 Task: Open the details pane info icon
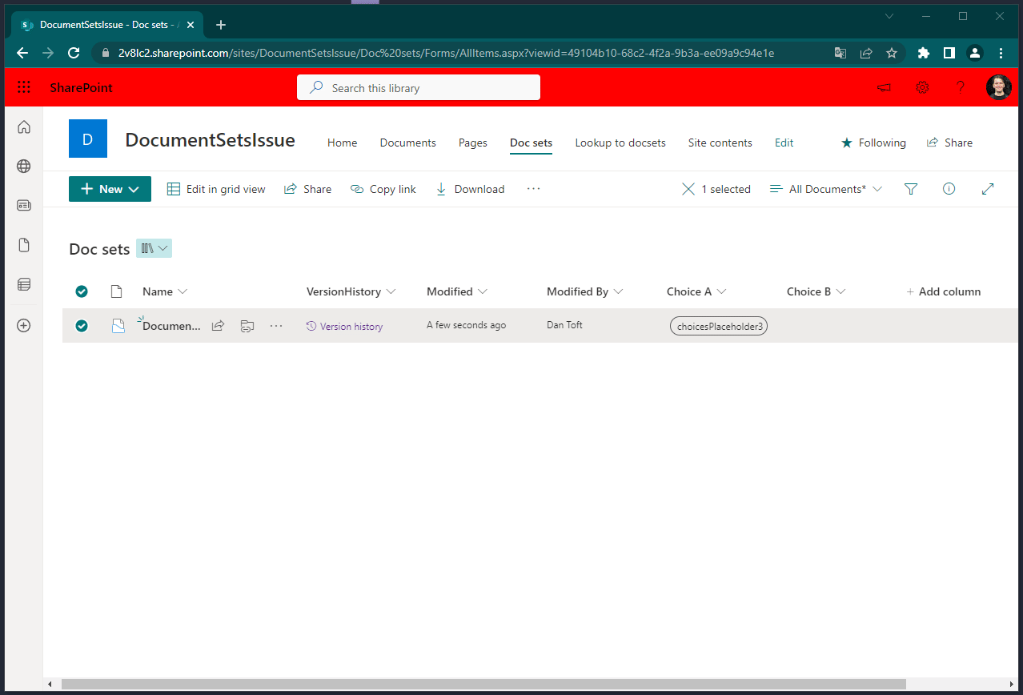coord(949,189)
